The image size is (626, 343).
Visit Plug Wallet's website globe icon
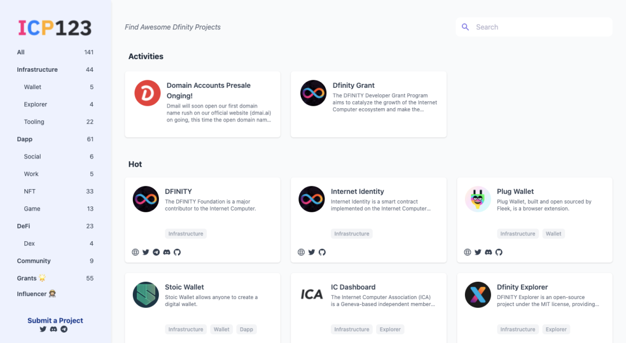pos(468,252)
